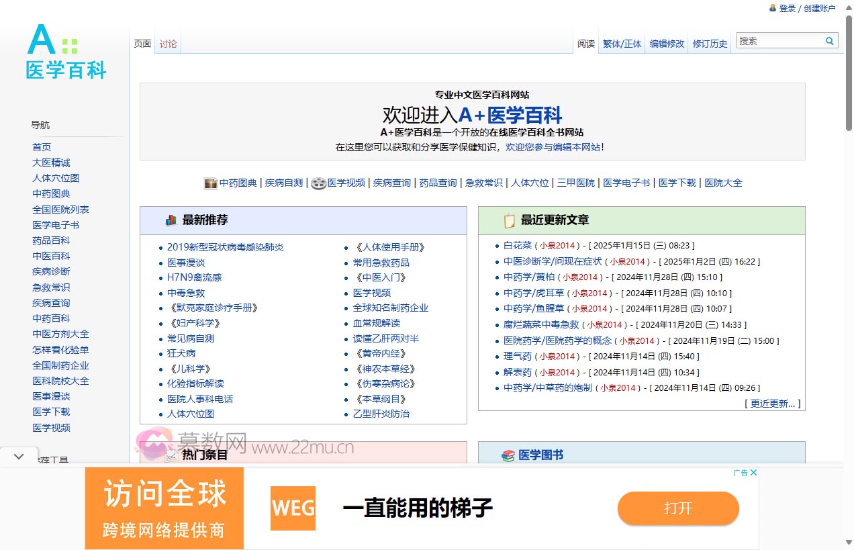
Task: Click the stacked books icon on 医学图书 panel
Action: click(510, 455)
